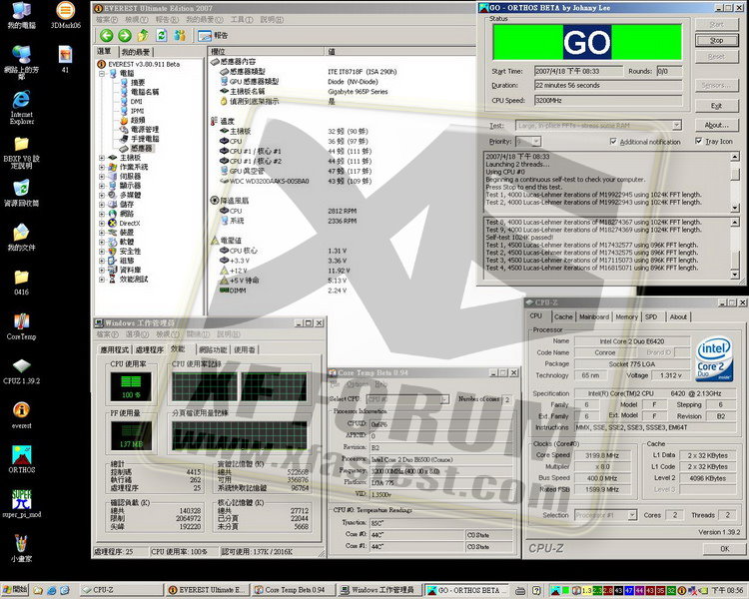Open Select CPU dropdown in Core Temp
This screenshot has height=599, width=749.
coord(444,399)
